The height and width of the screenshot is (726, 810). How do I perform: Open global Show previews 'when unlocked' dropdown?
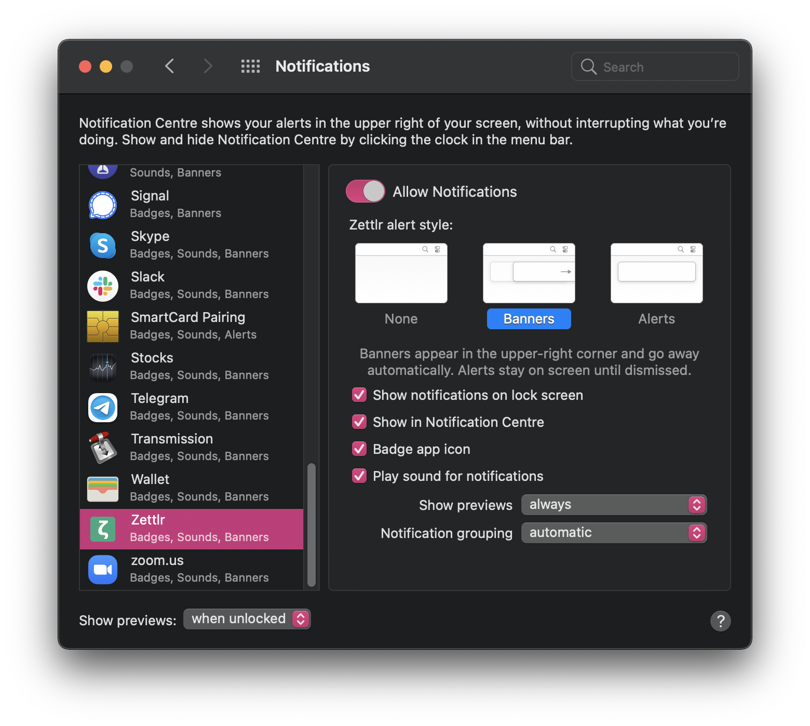pos(247,619)
